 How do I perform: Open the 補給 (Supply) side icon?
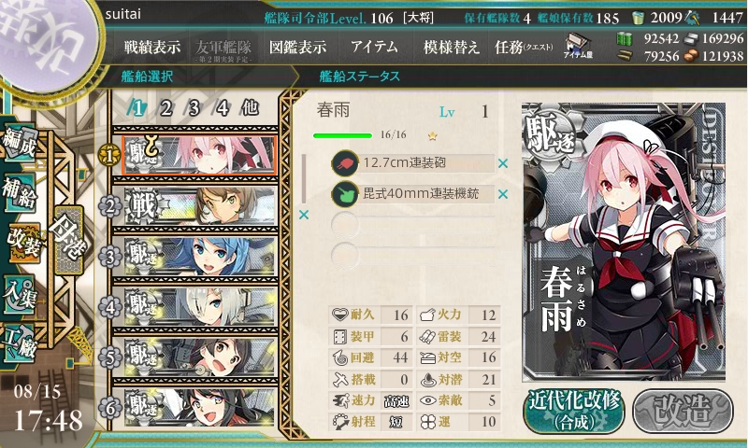pos(20,191)
